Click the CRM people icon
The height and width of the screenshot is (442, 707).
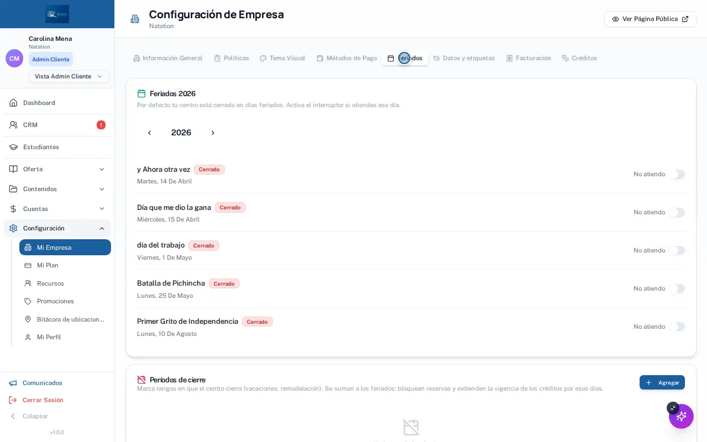point(13,125)
